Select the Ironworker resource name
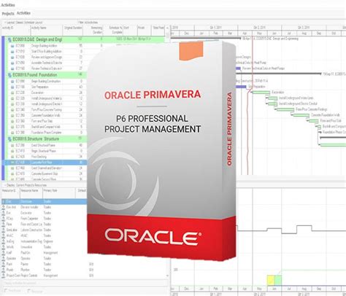The width and height of the screenshot is (346, 296). [x=26, y=247]
